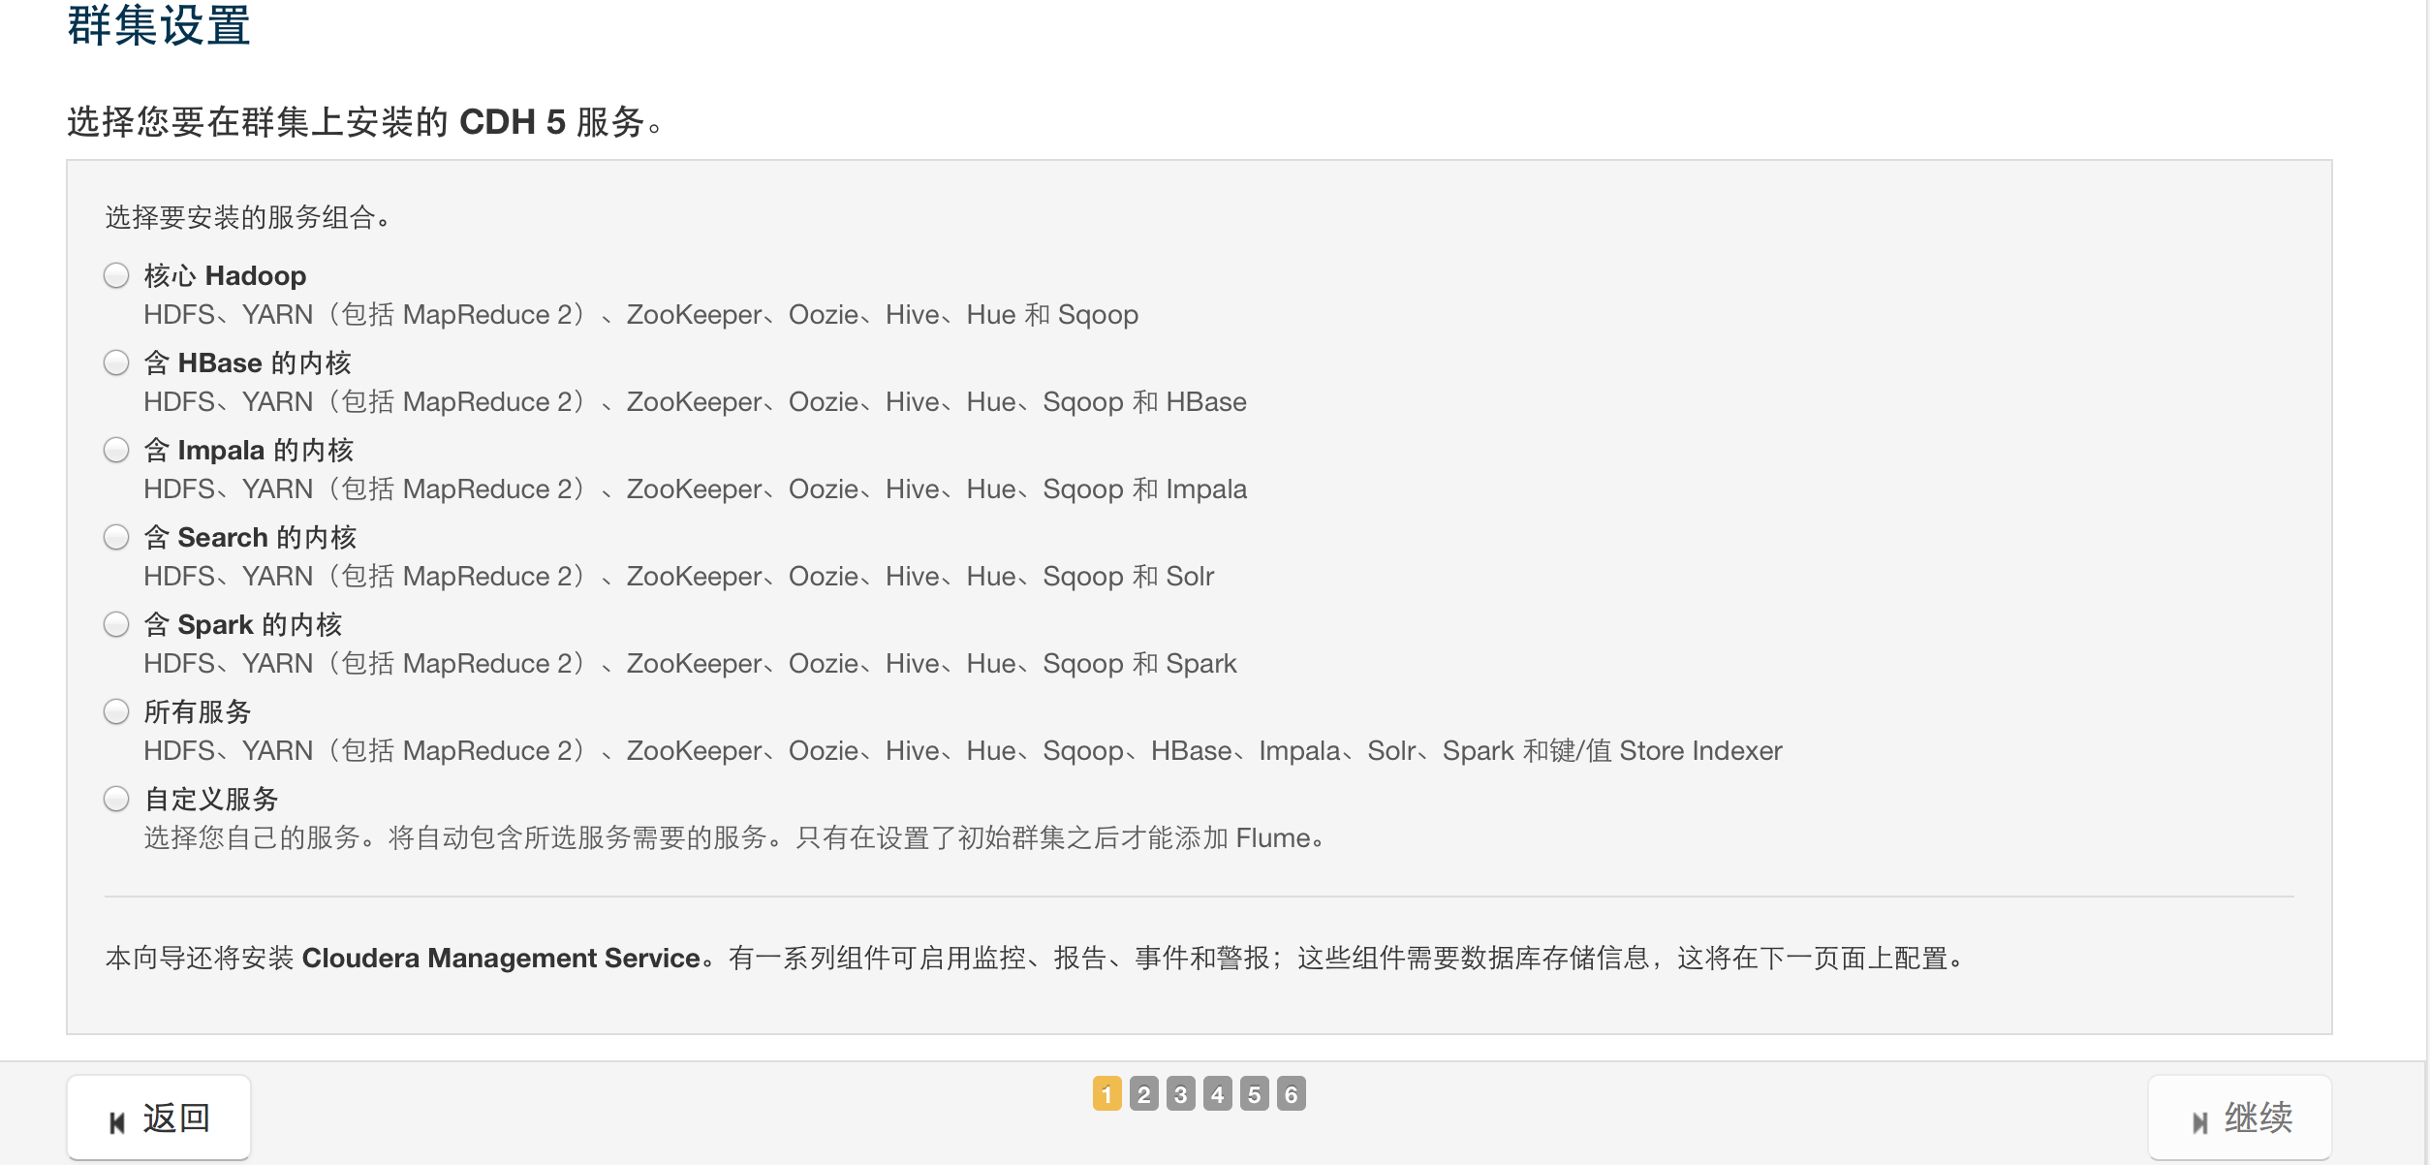The height and width of the screenshot is (1165, 2430).
Task: Click the 含 HBase 的内核 label
Action: click(247, 363)
